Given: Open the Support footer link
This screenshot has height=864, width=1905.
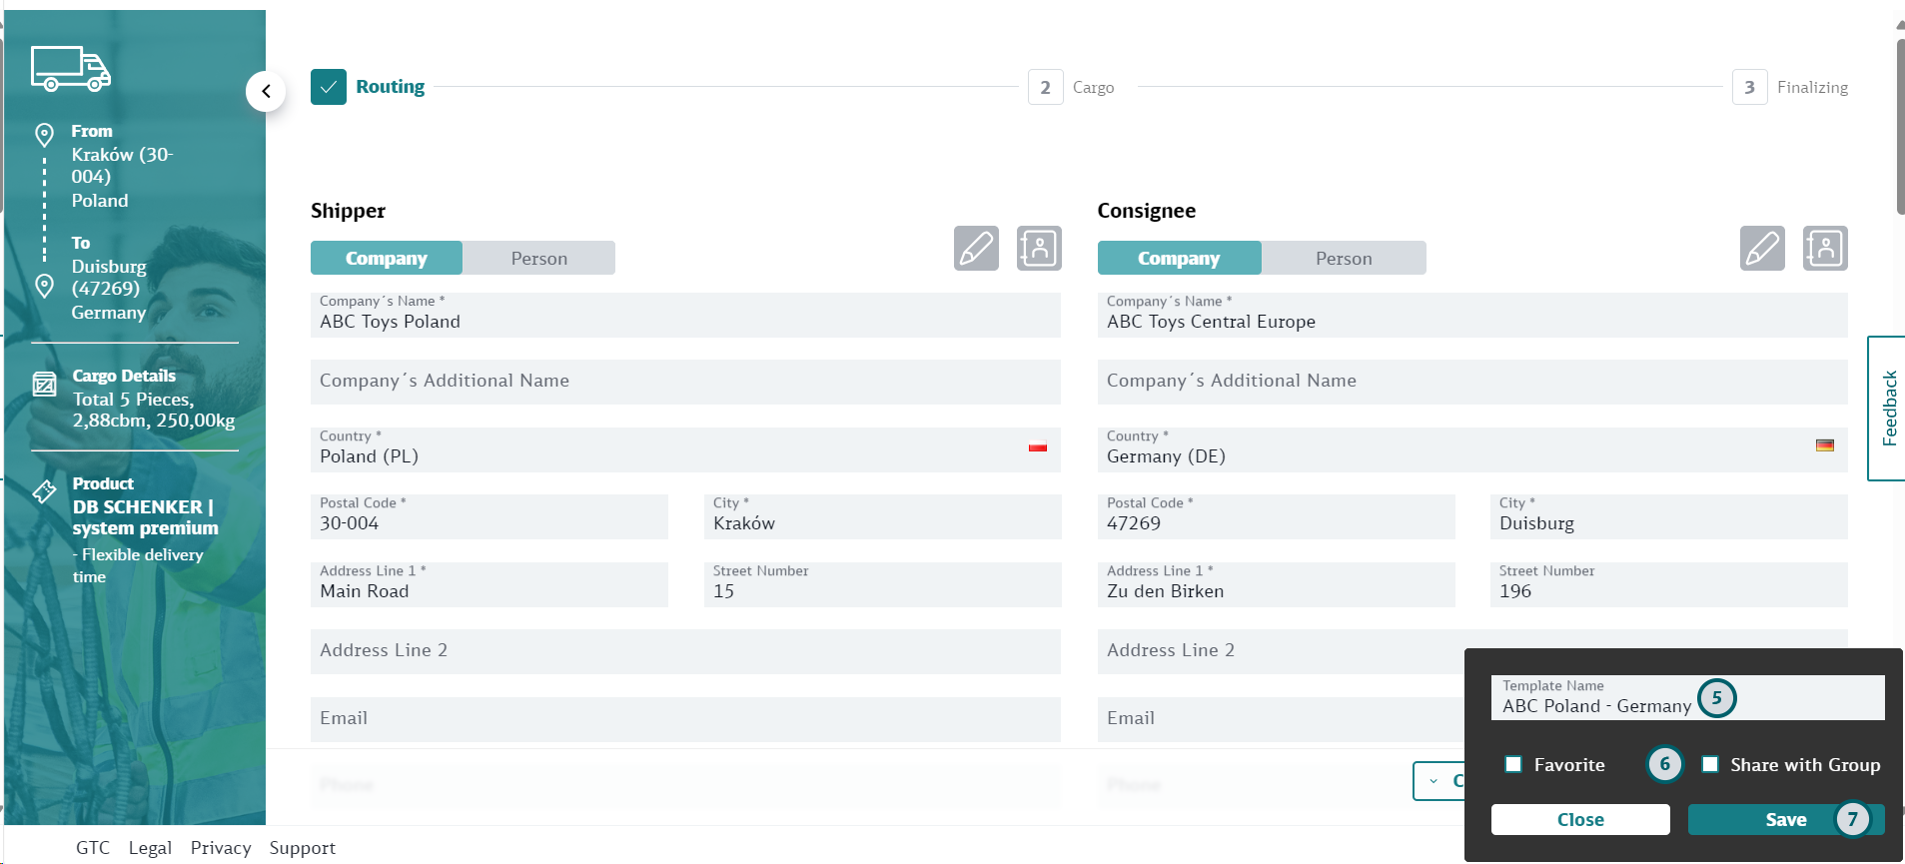Looking at the screenshot, I should tap(302, 847).
